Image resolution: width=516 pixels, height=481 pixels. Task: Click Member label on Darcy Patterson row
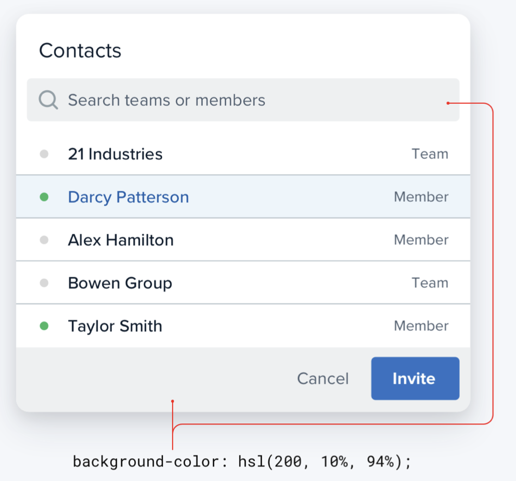pyautogui.click(x=421, y=197)
